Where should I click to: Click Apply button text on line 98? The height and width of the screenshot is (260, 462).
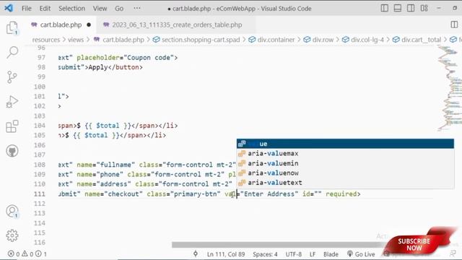[98, 67]
